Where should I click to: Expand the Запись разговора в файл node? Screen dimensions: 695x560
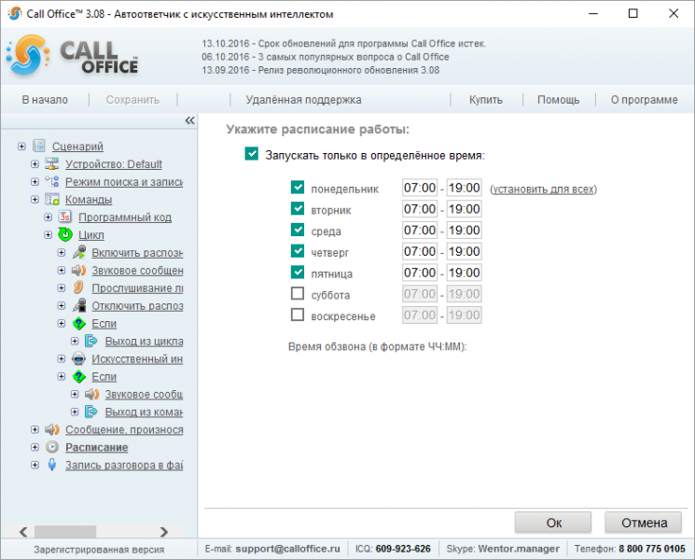tap(35, 465)
